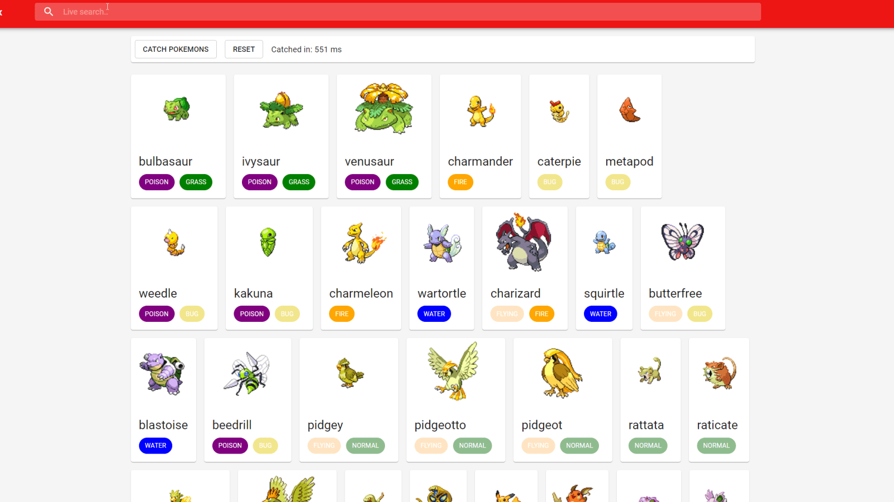Click the pidgeotto name text
This screenshot has width=894, height=502.
click(x=440, y=426)
